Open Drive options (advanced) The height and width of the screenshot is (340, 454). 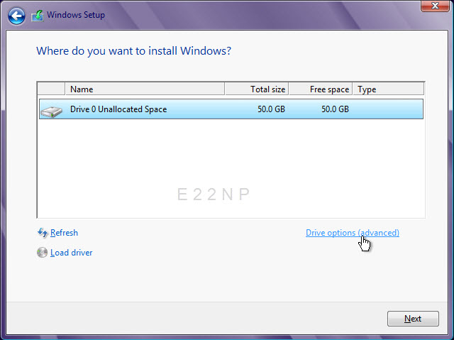click(x=352, y=233)
